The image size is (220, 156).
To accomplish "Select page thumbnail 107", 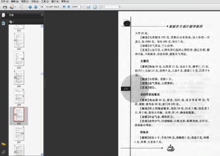I will 19,133.
